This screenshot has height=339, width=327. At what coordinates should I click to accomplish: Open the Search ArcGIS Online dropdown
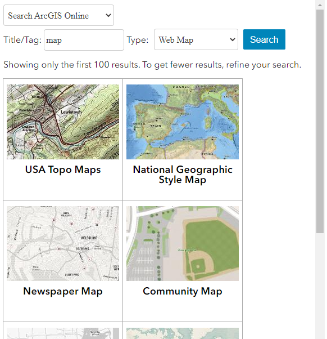coord(58,15)
